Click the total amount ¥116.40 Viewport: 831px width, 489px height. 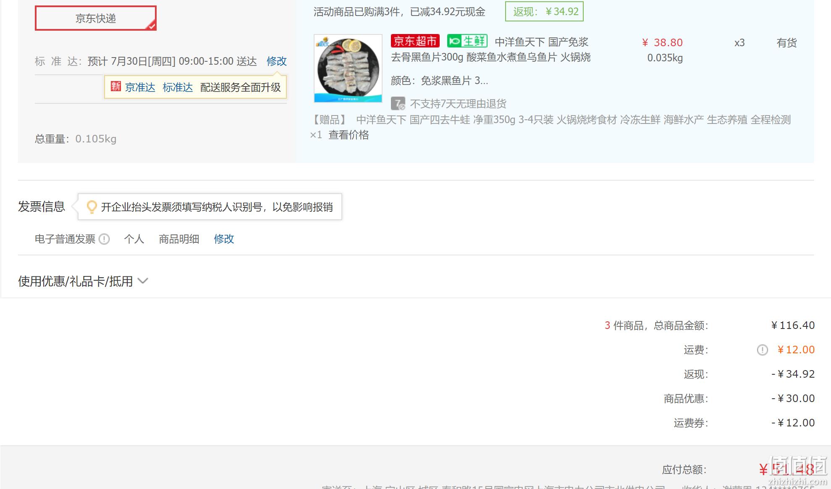point(793,326)
